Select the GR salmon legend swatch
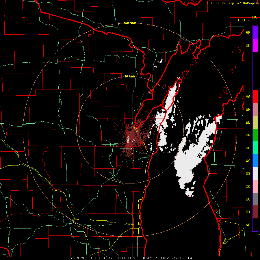This screenshot has width=260, height=260. [255, 109]
